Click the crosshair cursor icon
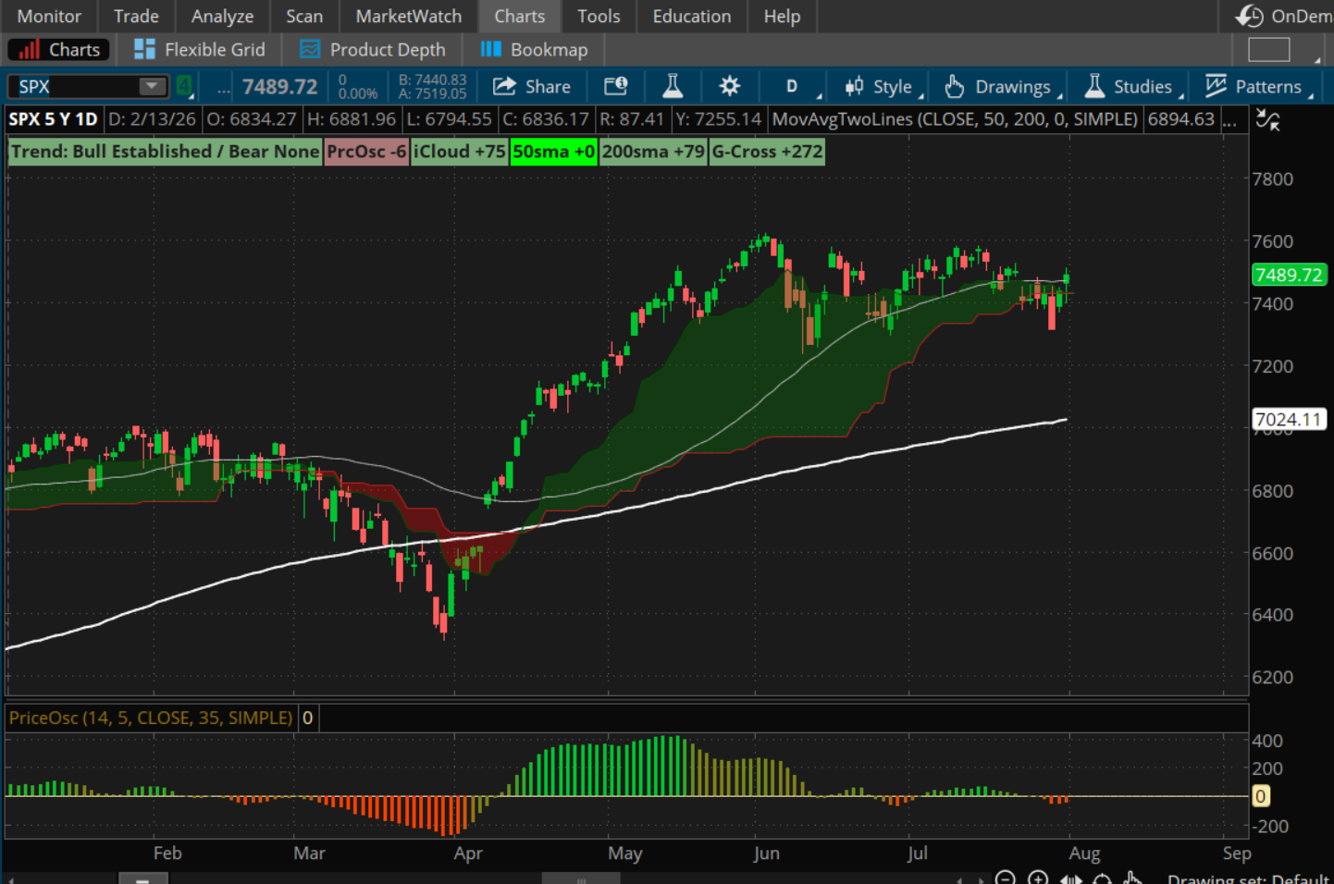 (1102, 878)
